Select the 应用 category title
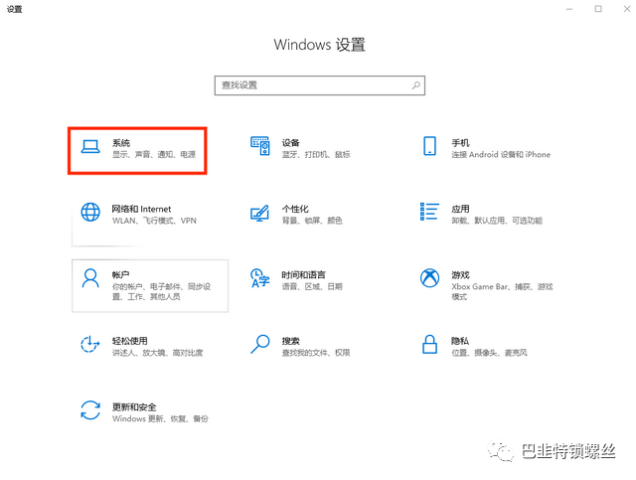Image resolution: width=636 pixels, height=480 pixels. 460,209
